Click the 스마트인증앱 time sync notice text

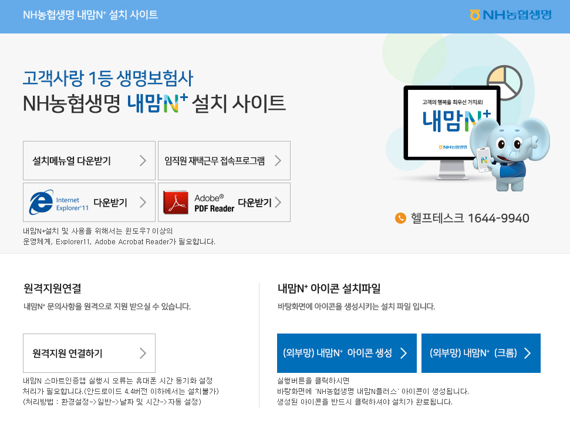[121, 391]
